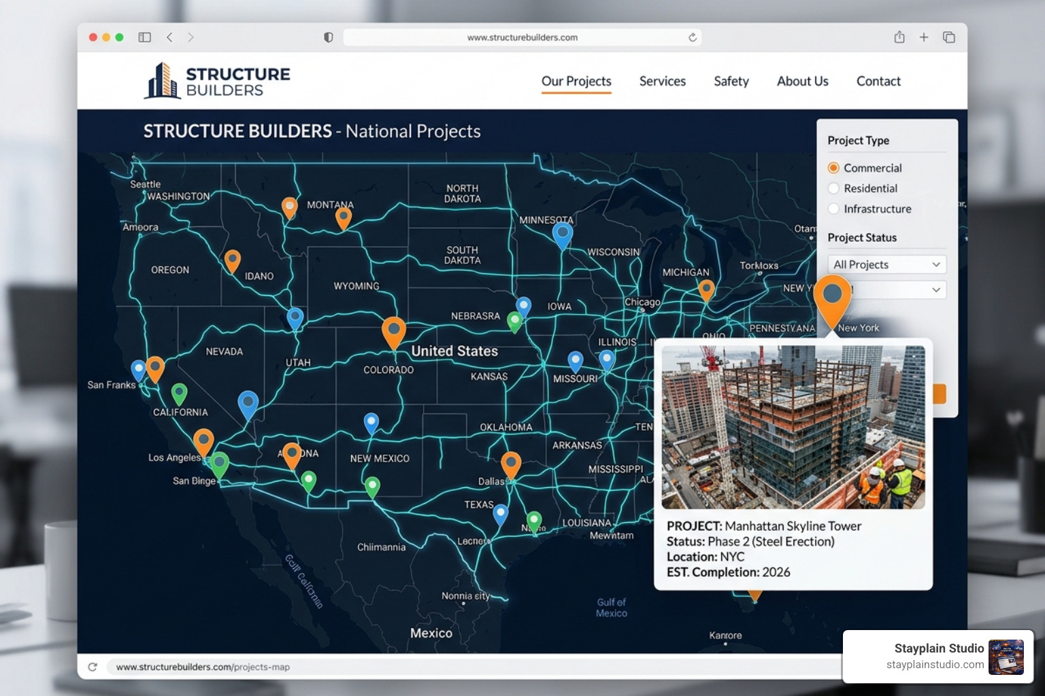This screenshot has height=696, width=1045.
Task: Expand the All Projects status dropdown
Action: click(887, 264)
